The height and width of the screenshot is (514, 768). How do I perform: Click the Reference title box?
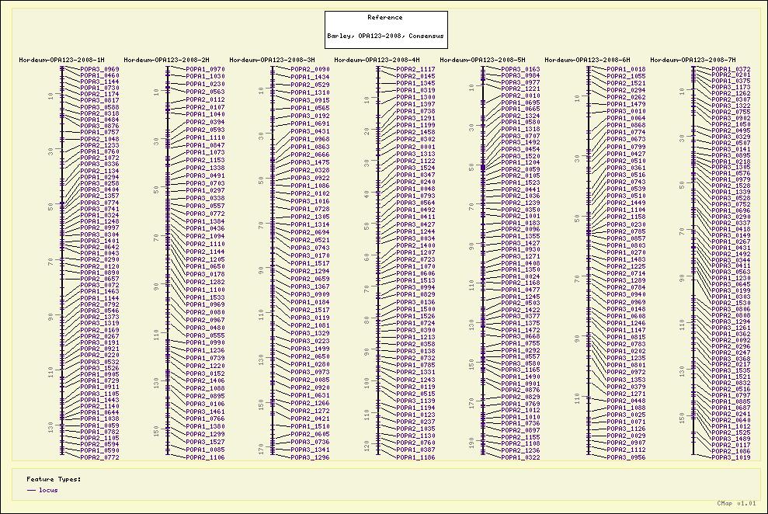[x=386, y=29]
